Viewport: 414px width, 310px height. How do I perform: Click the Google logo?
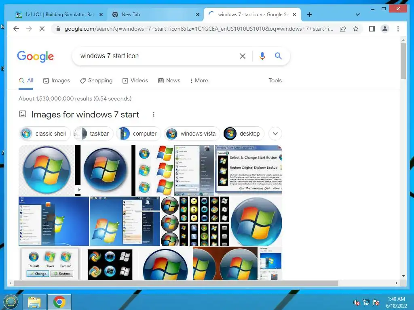click(x=36, y=57)
